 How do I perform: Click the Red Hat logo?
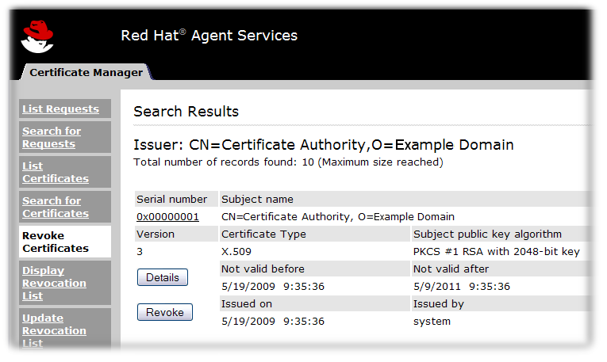click(38, 36)
